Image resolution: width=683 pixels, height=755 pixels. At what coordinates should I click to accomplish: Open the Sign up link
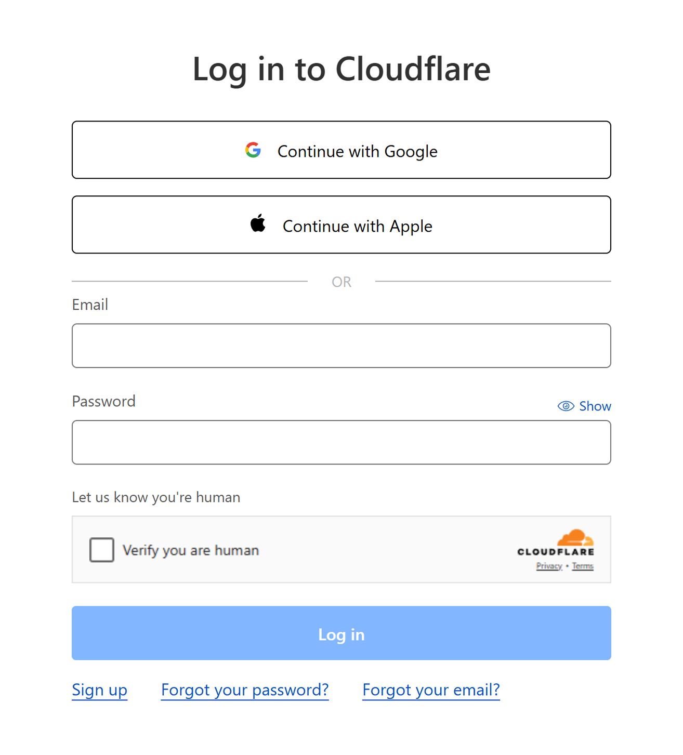99,690
